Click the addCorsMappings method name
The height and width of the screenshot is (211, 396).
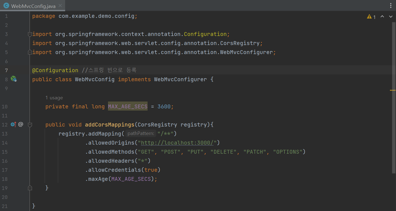click(110, 125)
